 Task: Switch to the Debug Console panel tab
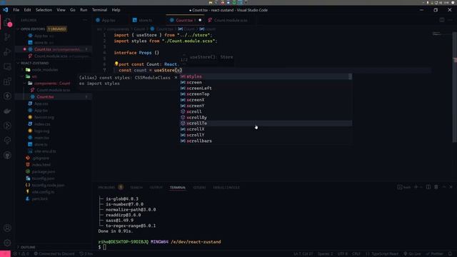coord(226,187)
